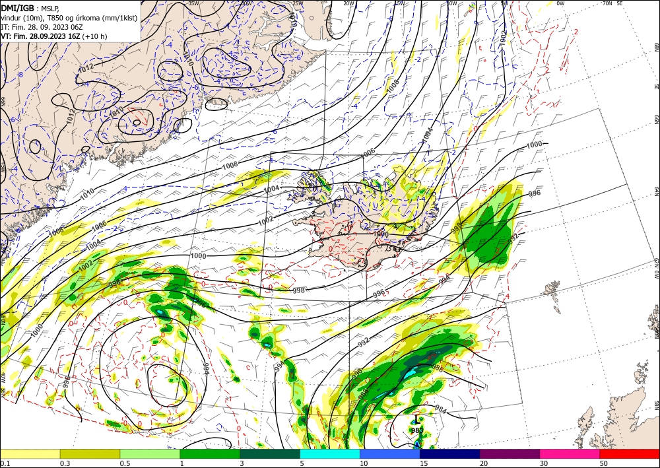Pick the dark green 3 mm legend swatch

point(270,453)
